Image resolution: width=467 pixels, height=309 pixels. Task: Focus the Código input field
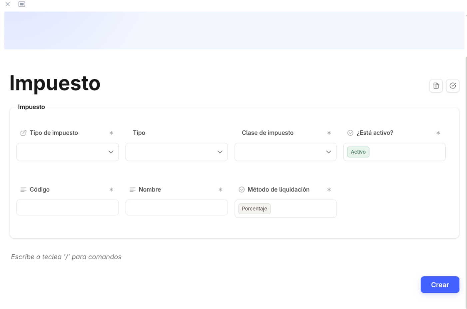[x=68, y=208]
